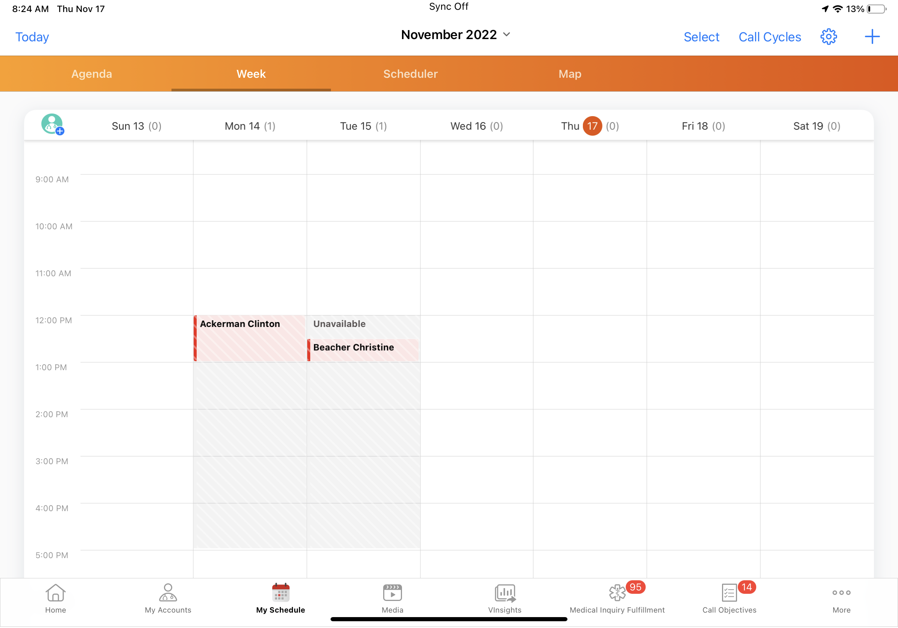Image resolution: width=898 pixels, height=628 pixels.
Task: Switch to the Agenda tab
Action: pos(91,74)
